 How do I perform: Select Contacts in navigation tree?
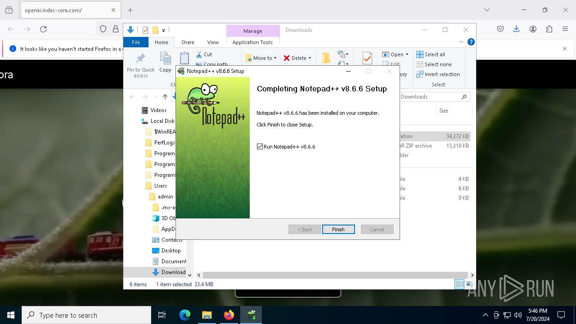click(x=167, y=240)
